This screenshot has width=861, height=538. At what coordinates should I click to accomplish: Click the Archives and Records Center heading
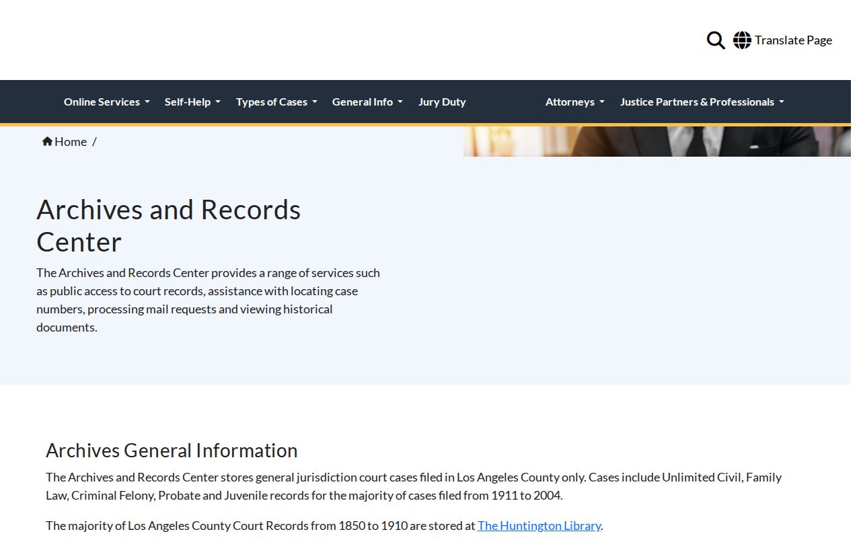[x=168, y=226]
